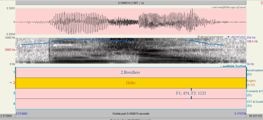
Task: Click the start time 2.573865 in blue
Action: tap(22, 114)
